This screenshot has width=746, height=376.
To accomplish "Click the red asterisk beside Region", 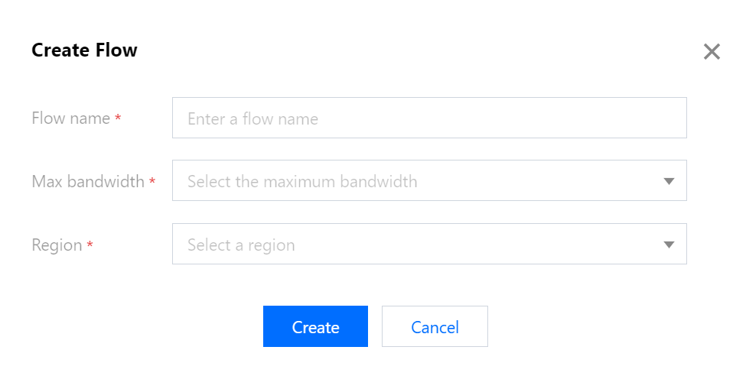I will point(90,245).
